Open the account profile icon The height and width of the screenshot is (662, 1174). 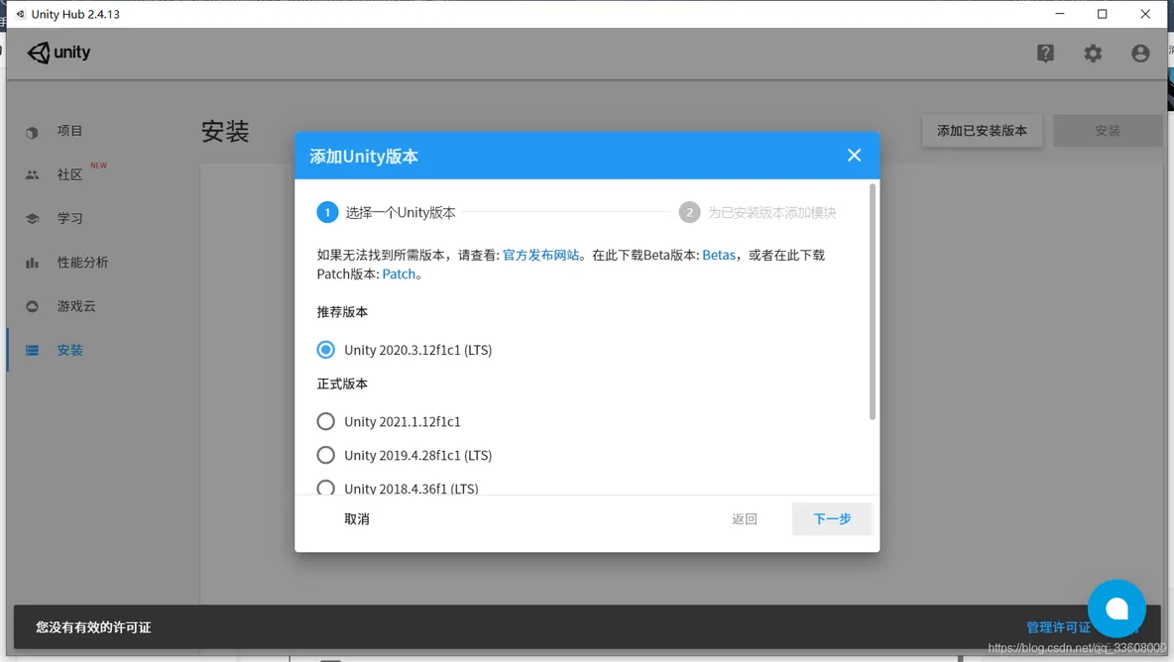pos(1139,54)
